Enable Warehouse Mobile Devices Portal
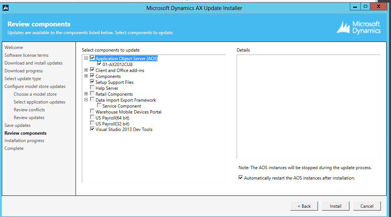The width and height of the screenshot is (391, 217). coord(92,112)
